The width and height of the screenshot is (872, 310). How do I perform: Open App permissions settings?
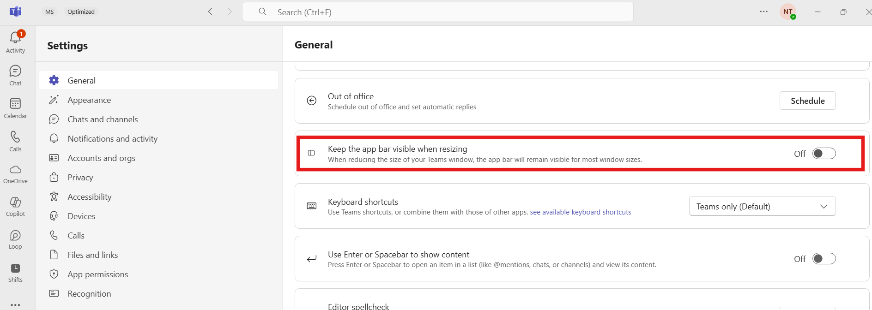(x=158, y=274)
